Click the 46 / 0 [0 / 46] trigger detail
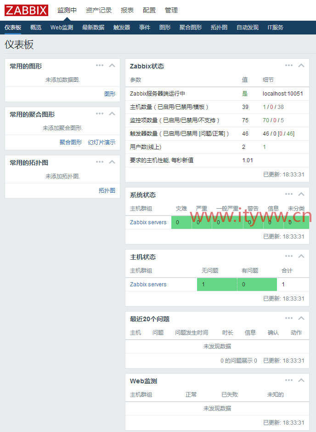This screenshot has width=316, height=432. click(x=278, y=134)
